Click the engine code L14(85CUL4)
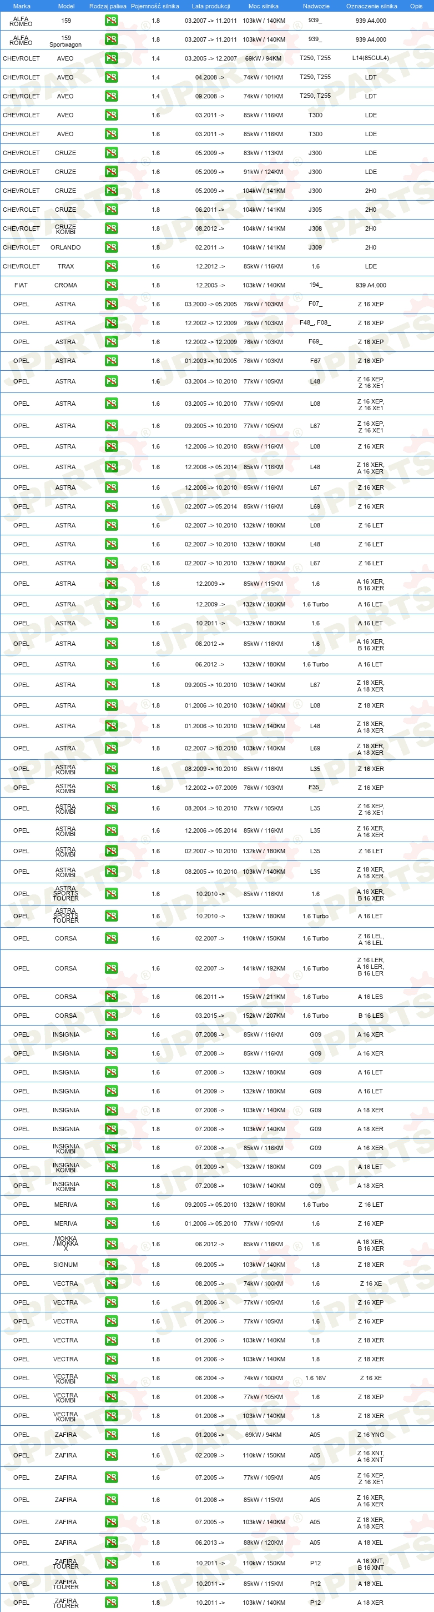Screen dimensions: 434x1612 point(370,58)
